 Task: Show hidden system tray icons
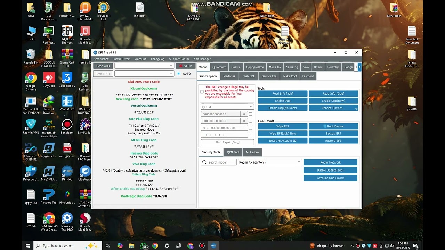click(x=352, y=246)
